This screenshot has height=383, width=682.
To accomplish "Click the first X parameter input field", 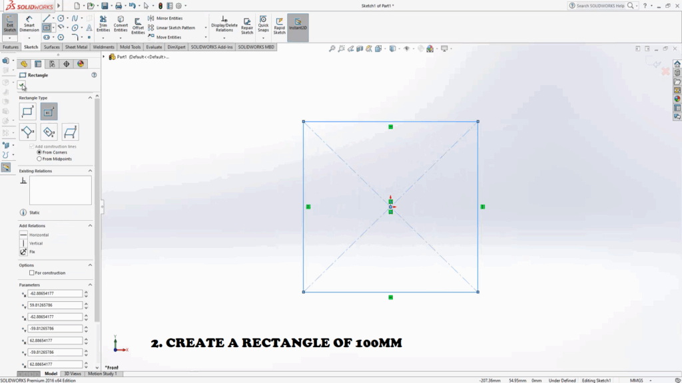I will point(56,293).
